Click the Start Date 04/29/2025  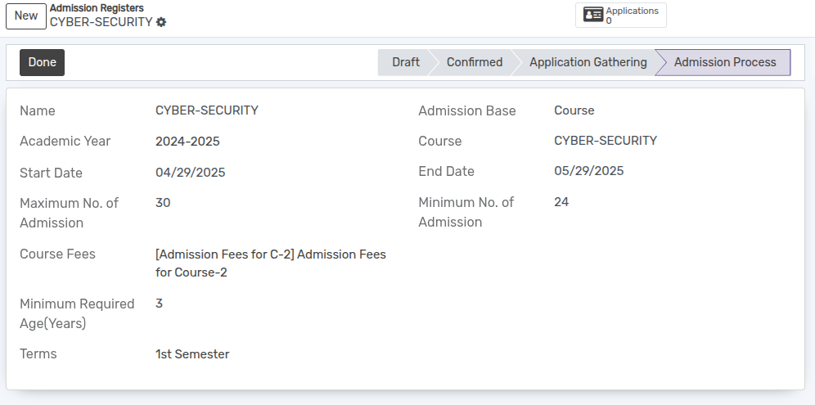(x=190, y=173)
